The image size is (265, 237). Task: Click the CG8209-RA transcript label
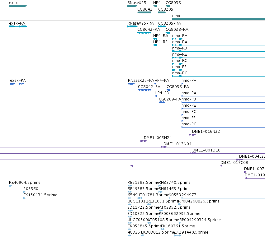(x=169, y=23)
